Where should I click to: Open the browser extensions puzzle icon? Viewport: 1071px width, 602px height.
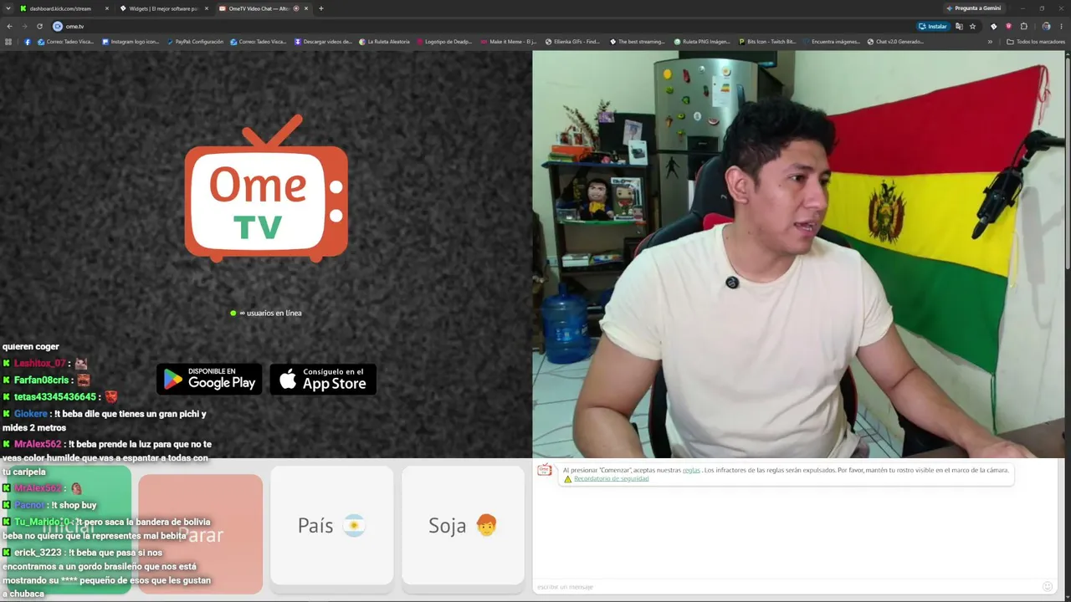point(1023,26)
